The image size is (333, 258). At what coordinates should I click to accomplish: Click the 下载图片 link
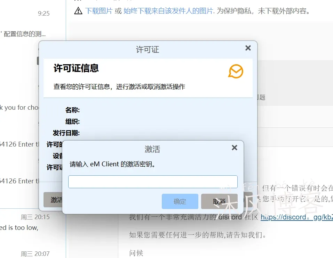click(x=99, y=11)
